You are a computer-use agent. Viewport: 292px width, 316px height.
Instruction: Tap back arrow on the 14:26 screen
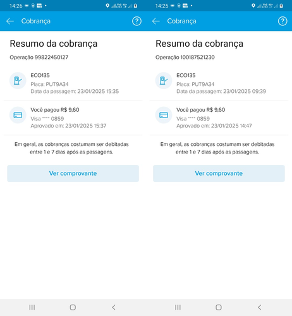click(10, 21)
